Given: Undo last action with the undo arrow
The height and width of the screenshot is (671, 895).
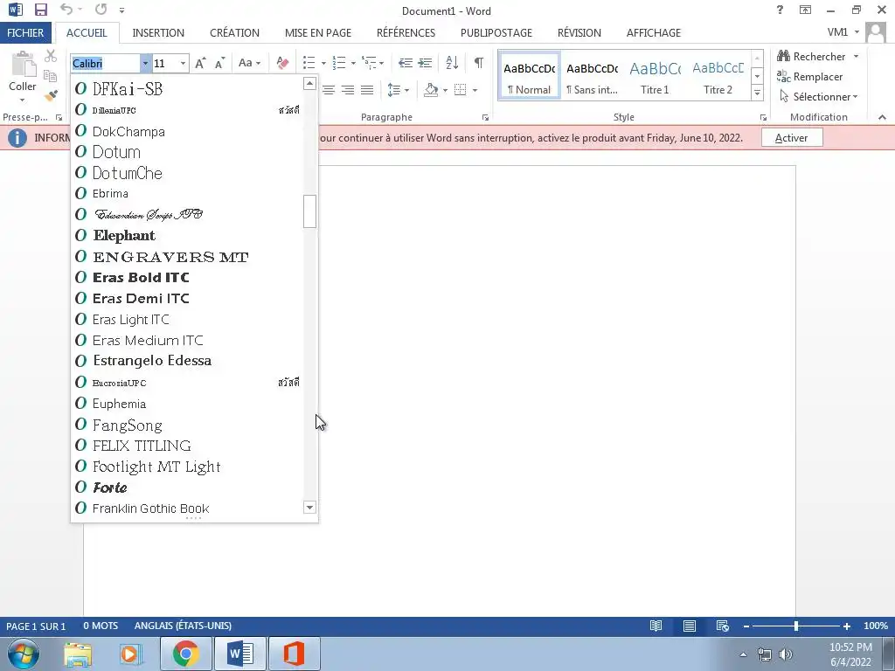Looking at the screenshot, I should [66, 10].
